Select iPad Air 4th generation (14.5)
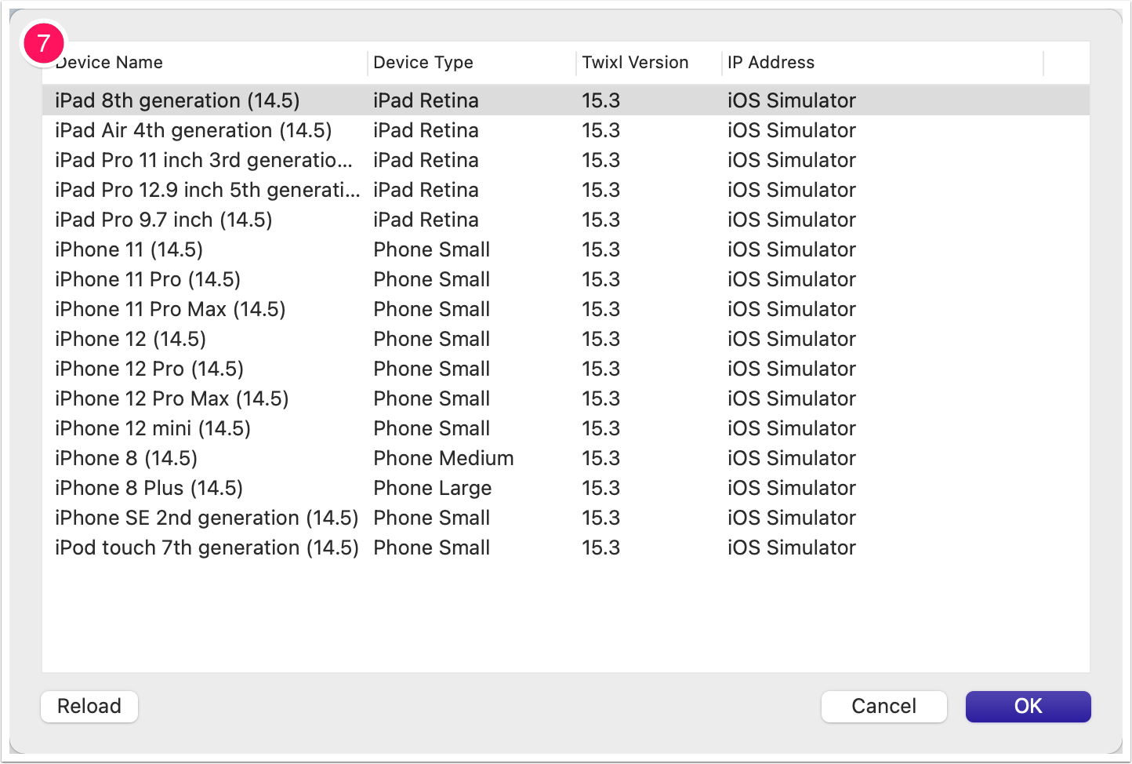1132x764 pixels. [565, 130]
